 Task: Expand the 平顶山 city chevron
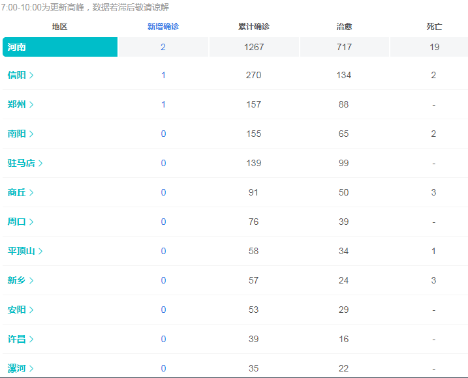pos(40,252)
